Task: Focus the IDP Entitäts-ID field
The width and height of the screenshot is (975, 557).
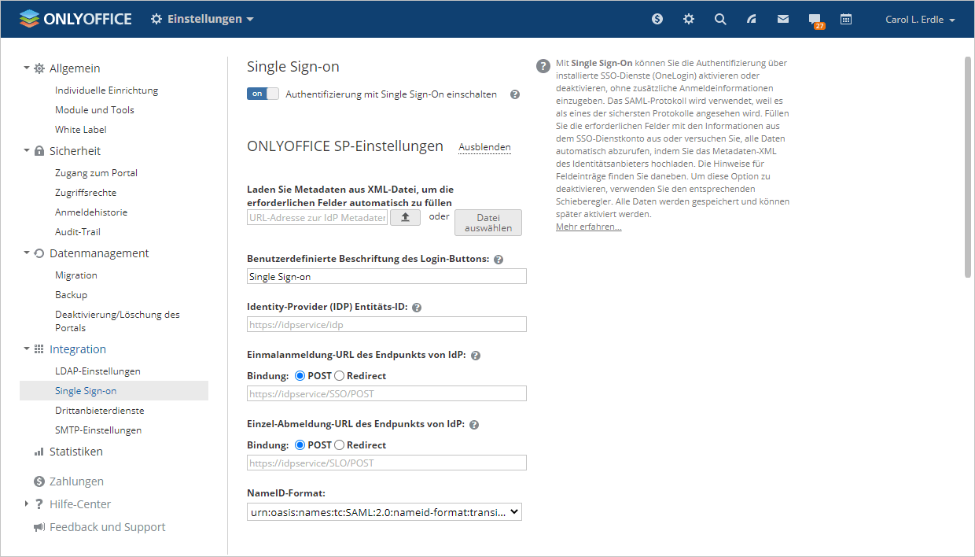Action: tap(387, 324)
